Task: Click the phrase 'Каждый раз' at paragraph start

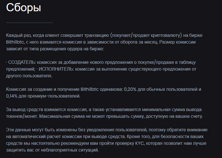Action: click(x=19, y=35)
